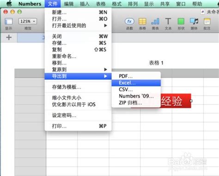Close the open 文件 menu
This screenshot has height=176, width=219.
[x=53, y=4]
